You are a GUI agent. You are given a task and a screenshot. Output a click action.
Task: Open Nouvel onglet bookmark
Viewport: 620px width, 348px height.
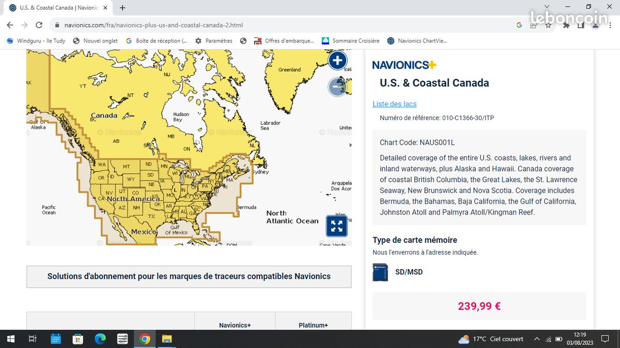click(96, 41)
